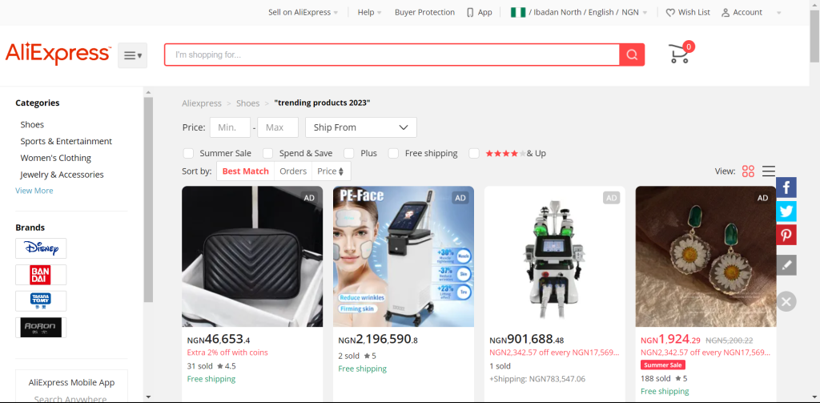This screenshot has width=820, height=403.
Task: Open the Ship From dropdown
Action: coord(361,127)
